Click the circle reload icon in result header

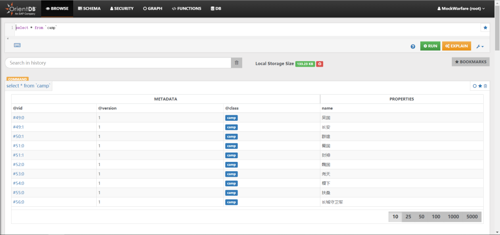tap(475, 86)
